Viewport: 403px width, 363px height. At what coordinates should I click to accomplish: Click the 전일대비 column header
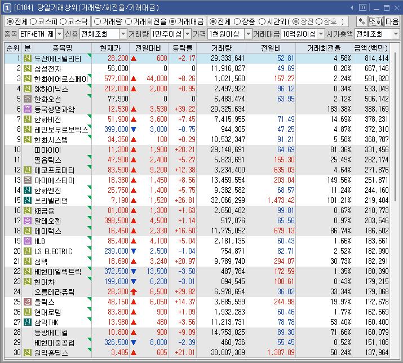[149, 48]
